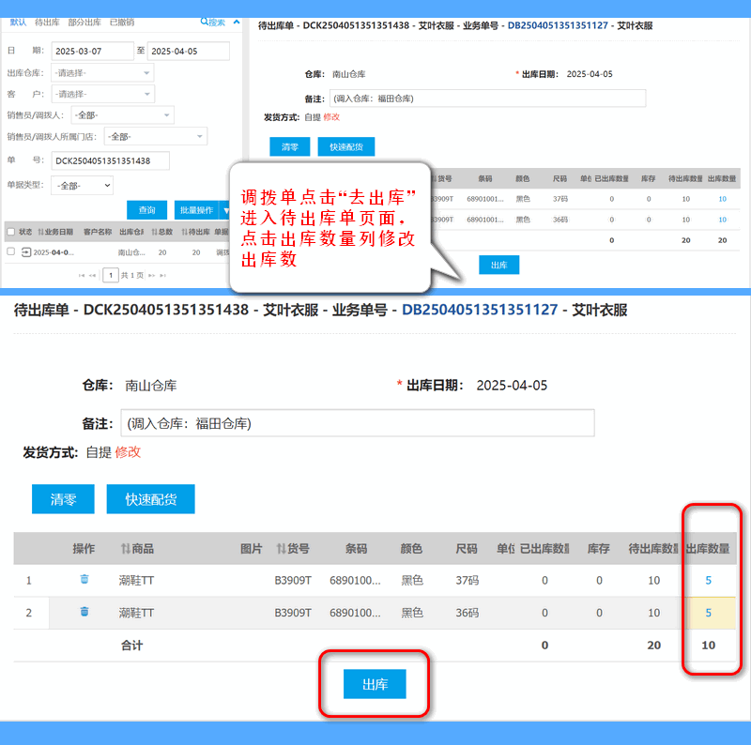Edit 出库数量 value 5 for 36码 row
Image resolution: width=751 pixels, height=745 pixels.
pyautogui.click(x=709, y=613)
